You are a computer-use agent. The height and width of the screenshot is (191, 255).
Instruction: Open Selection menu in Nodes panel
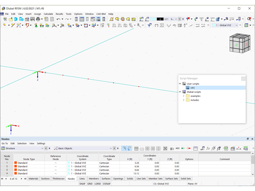tap(22, 143)
